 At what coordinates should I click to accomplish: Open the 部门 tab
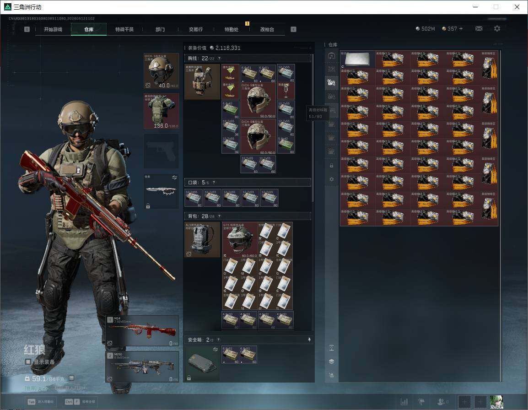pos(160,29)
